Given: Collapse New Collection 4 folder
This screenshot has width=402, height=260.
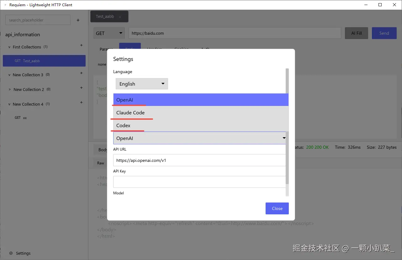Looking at the screenshot, I should point(9,104).
